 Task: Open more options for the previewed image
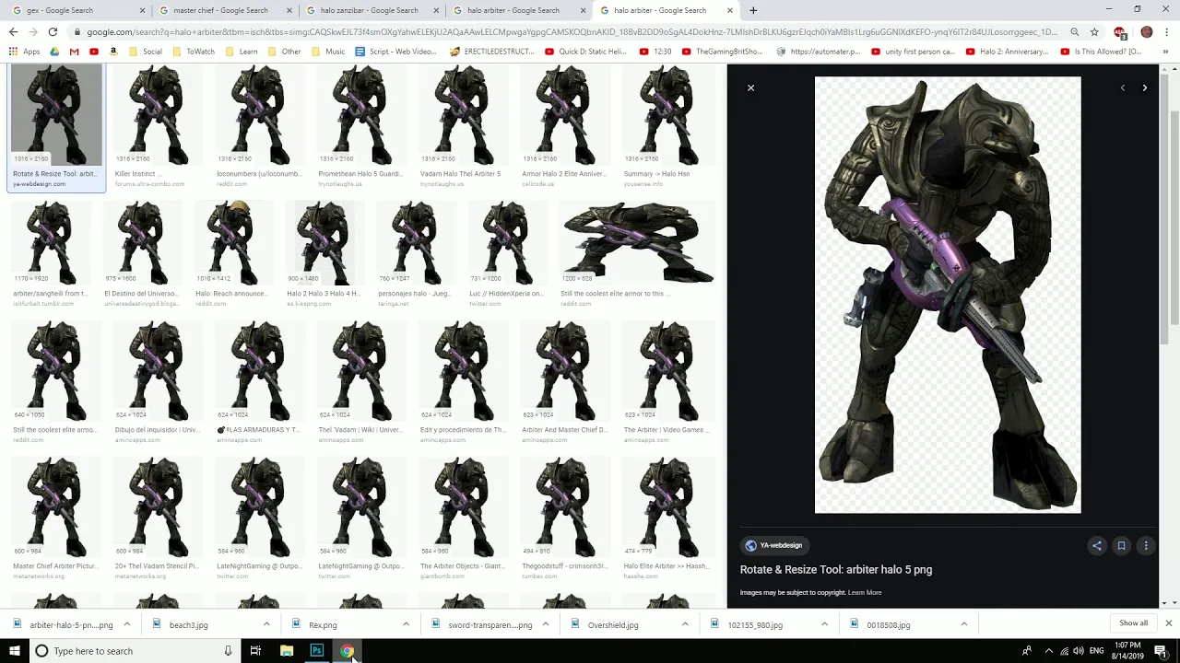(x=1146, y=545)
